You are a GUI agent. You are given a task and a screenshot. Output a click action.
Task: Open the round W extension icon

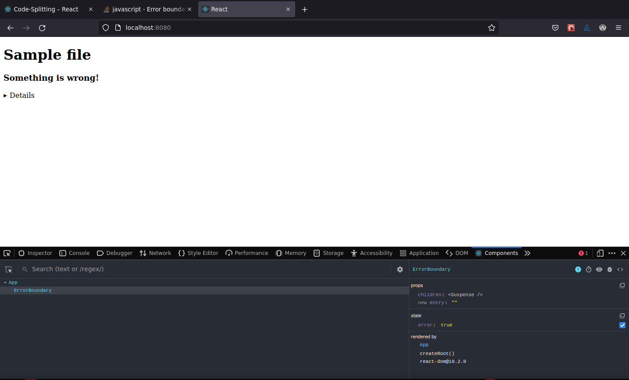[x=603, y=28]
